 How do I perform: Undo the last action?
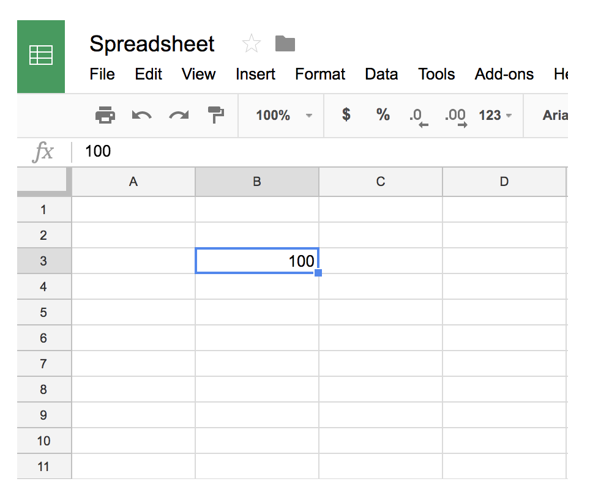(x=141, y=115)
